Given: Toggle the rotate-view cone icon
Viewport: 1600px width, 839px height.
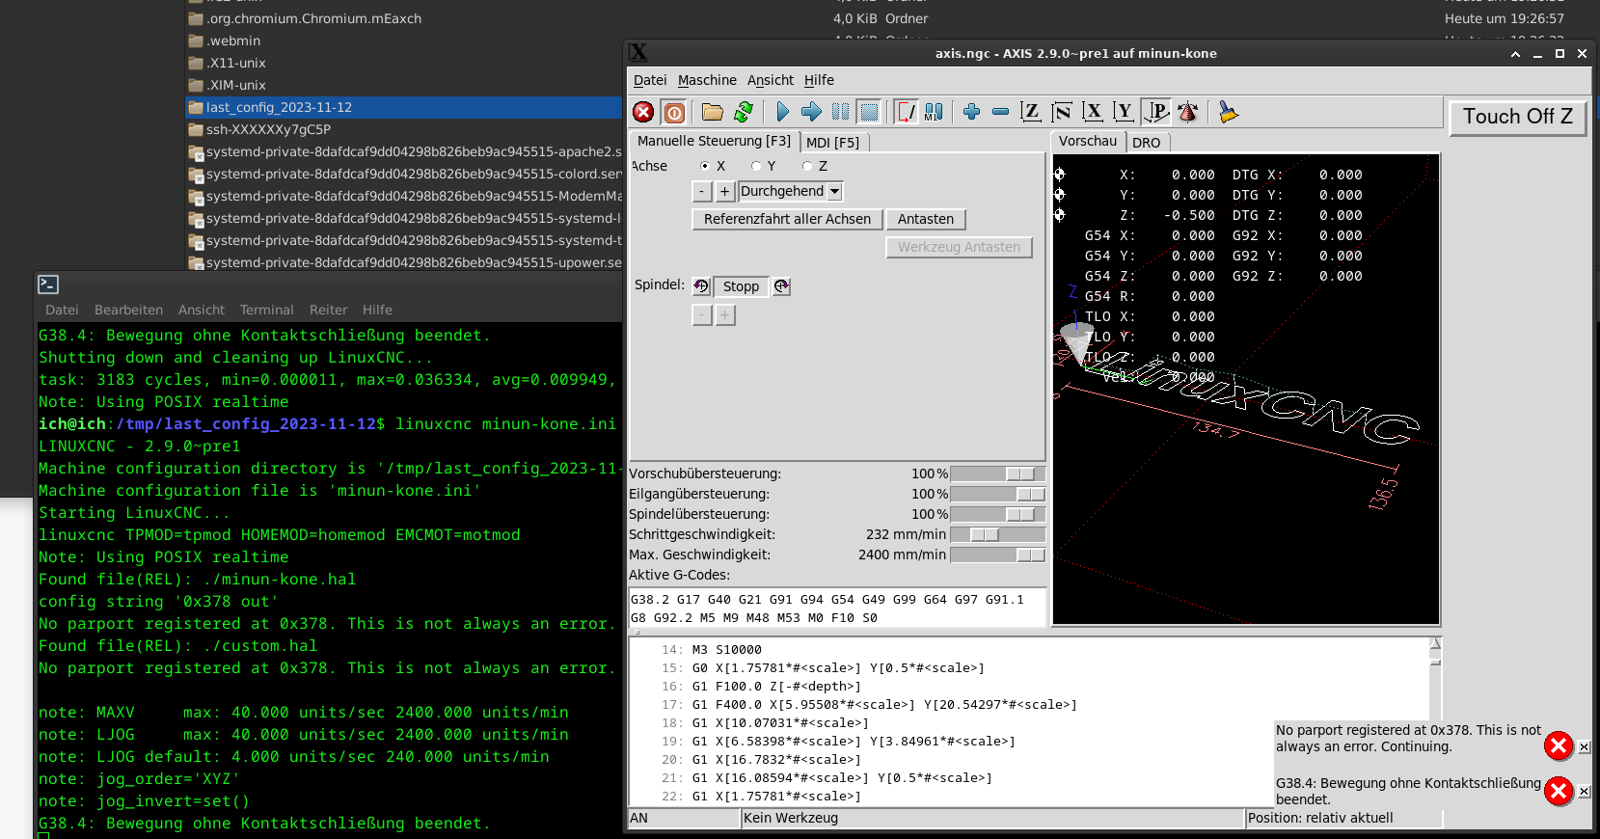Looking at the screenshot, I should tap(1188, 112).
